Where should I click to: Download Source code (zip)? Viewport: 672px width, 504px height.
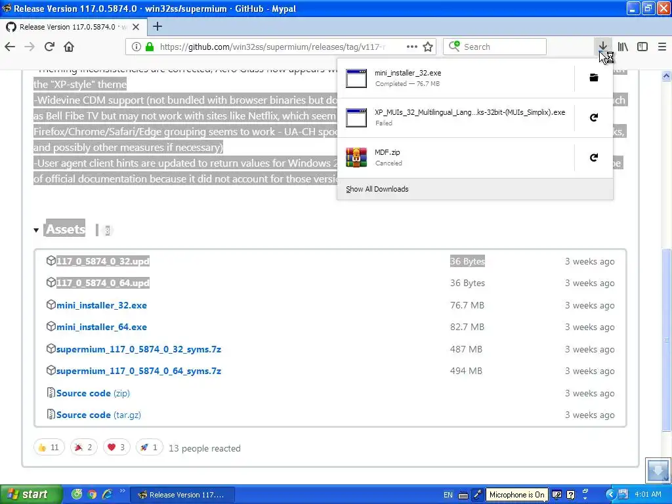[93, 393]
